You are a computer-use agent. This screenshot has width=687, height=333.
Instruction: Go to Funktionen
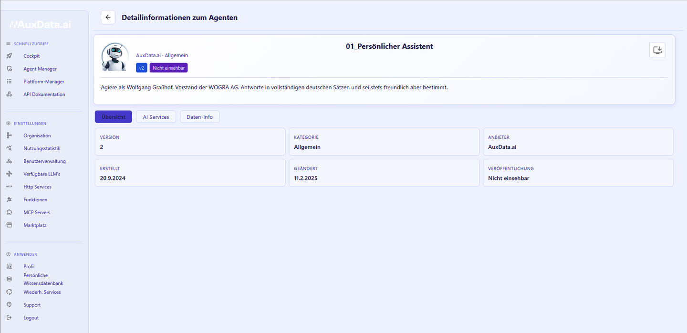pos(36,200)
